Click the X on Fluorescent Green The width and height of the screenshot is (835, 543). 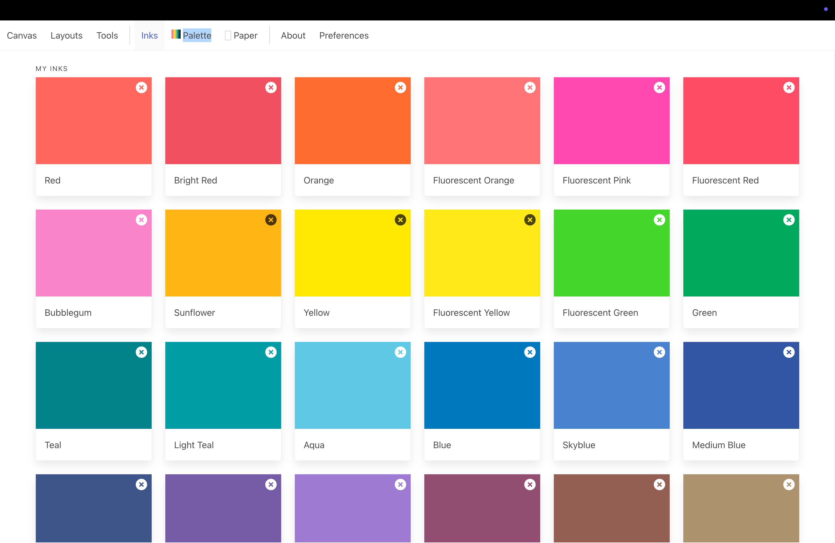click(659, 220)
